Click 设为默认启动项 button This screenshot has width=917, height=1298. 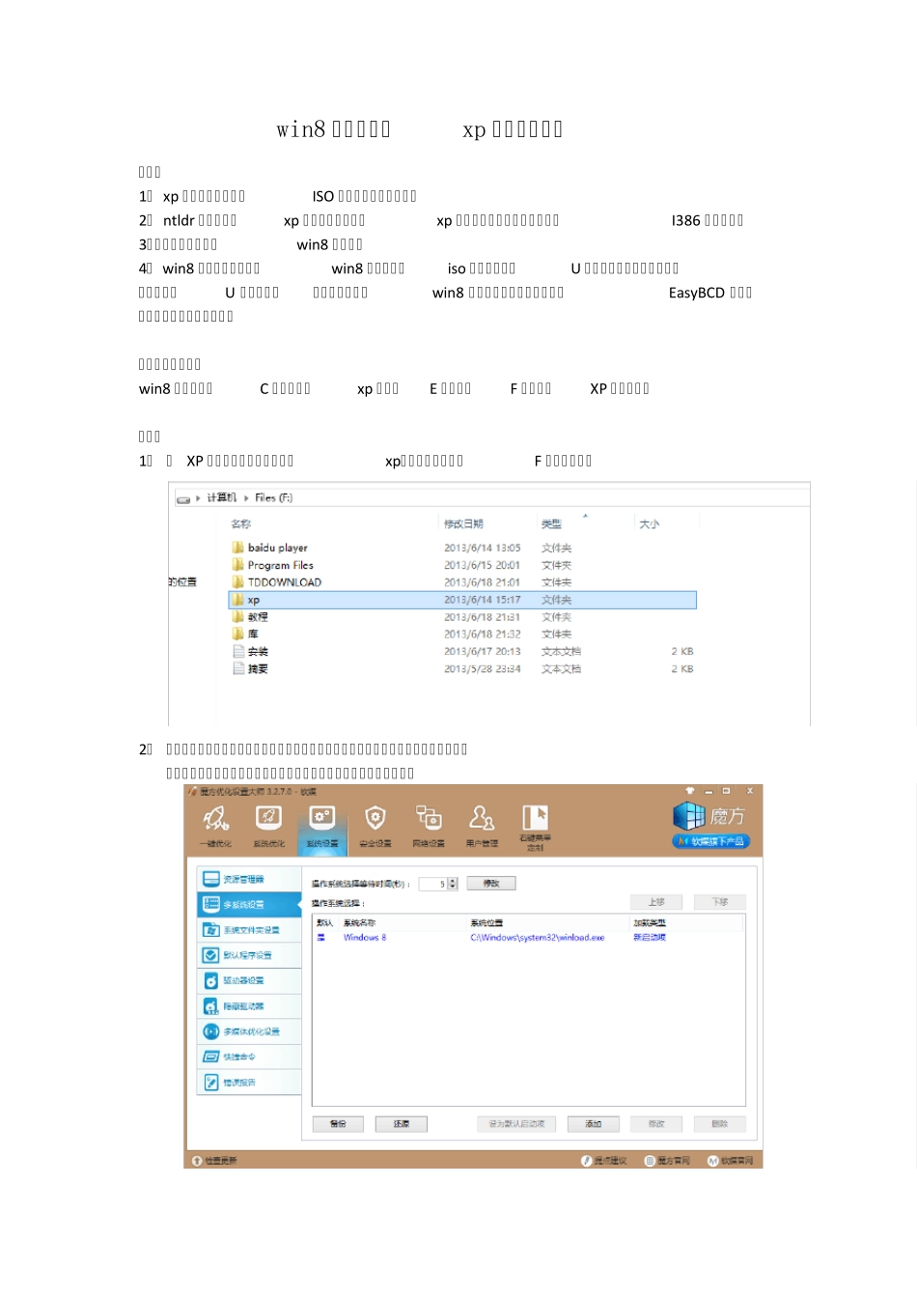tap(516, 1124)
